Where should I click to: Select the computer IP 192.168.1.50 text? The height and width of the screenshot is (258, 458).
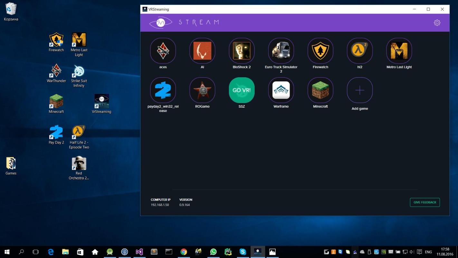click(x=160, y=205)
